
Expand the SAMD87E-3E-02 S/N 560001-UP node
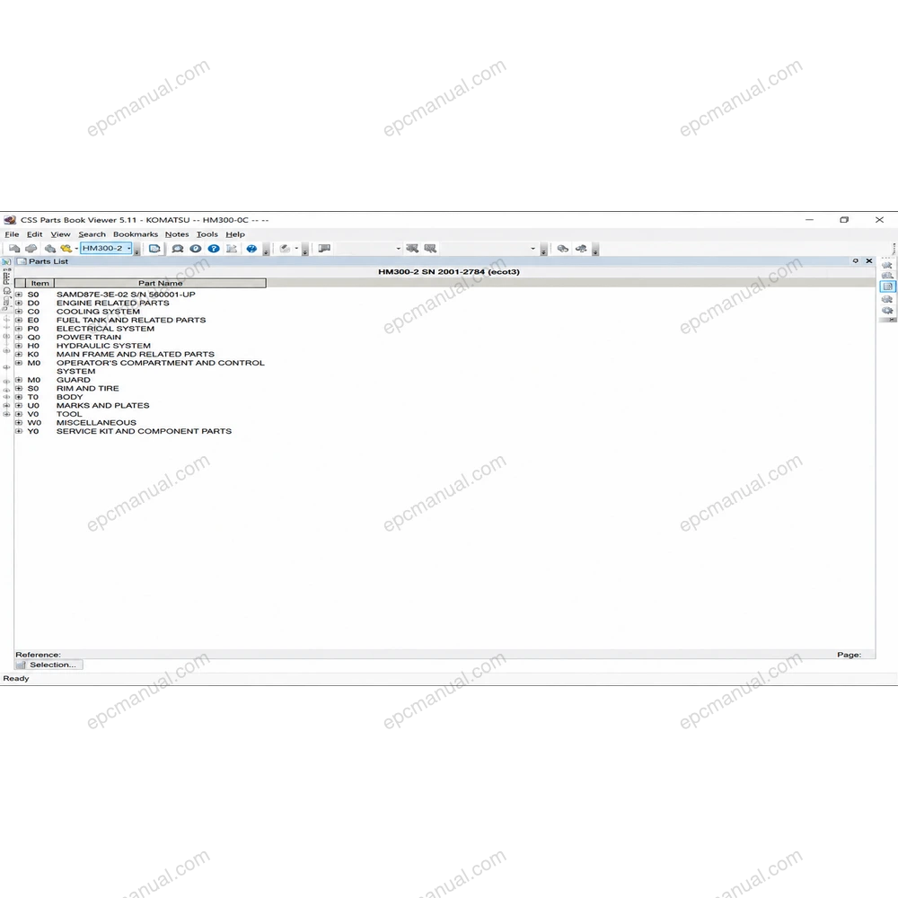(x=19, y=295)
